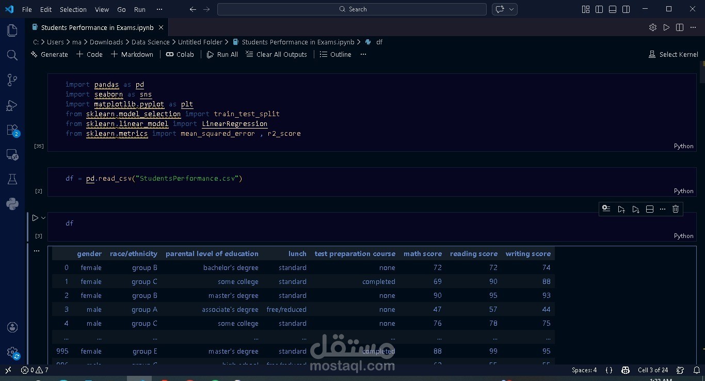This screenshot has width=705, height=381.
Task: Click Clear All Outputs
Action: click(x=277, y=54)
